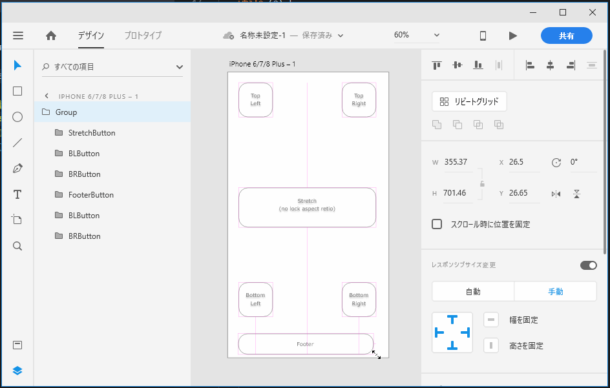The image size is (610, 388).
Task: Enable the スクロール時に位置を固定 checkbox
Action: (437, 224)
